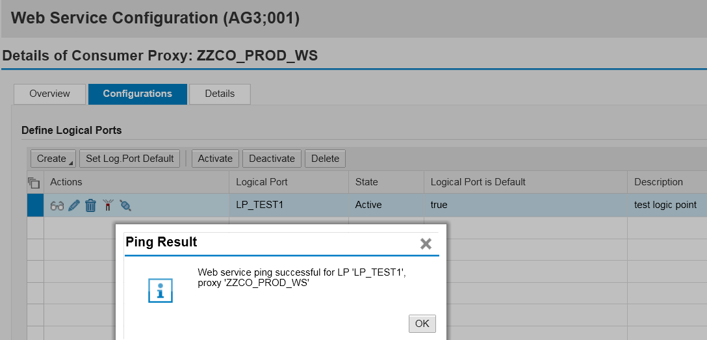
Task: Click the test/trace icon in Actions column
Action: (125, 205)
